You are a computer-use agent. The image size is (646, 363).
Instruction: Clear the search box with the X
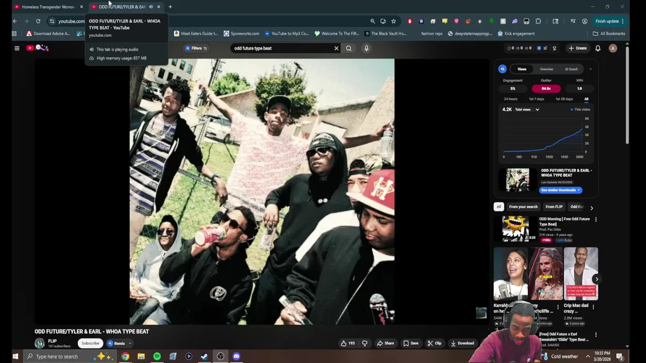336,48
